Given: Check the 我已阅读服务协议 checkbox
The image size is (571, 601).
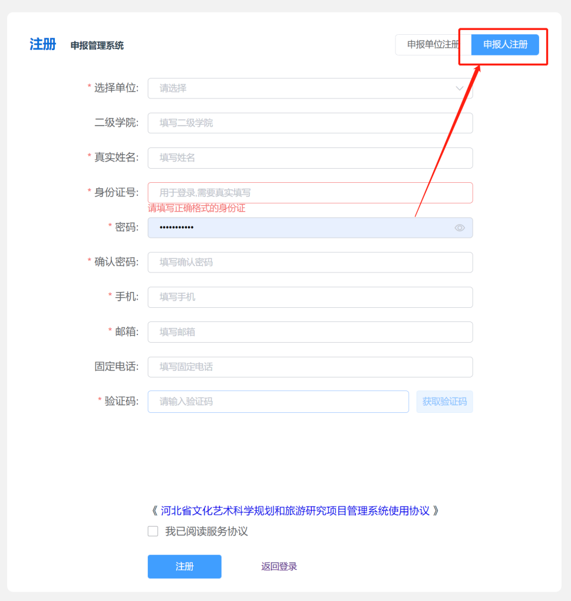Looking at the screenshot, I should click(153, 531).
